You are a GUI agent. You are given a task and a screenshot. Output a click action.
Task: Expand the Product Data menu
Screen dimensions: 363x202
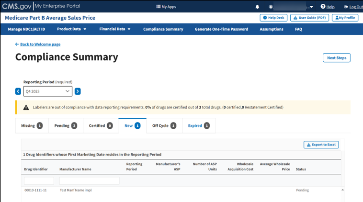coord(71,29)
